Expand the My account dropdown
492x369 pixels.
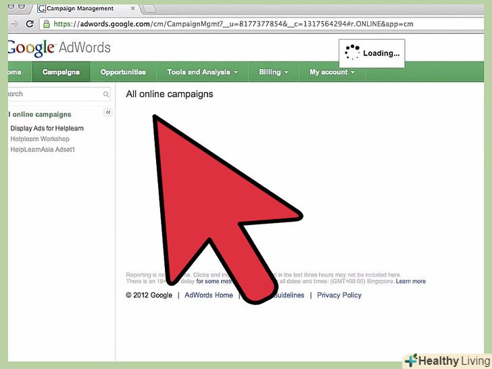point(332,72)
